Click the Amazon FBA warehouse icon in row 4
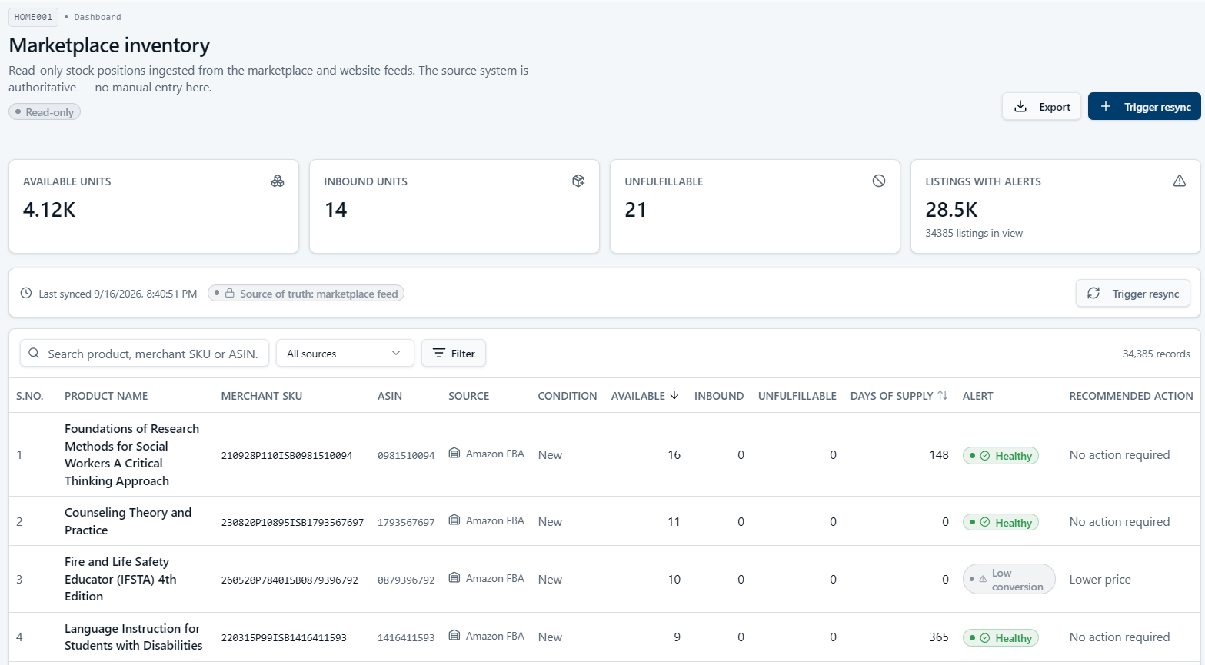This screenshot has width=1205, height=665. 454,636
